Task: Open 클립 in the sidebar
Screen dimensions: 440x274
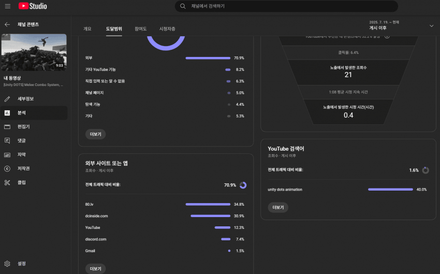Action: tap(34, 182)
